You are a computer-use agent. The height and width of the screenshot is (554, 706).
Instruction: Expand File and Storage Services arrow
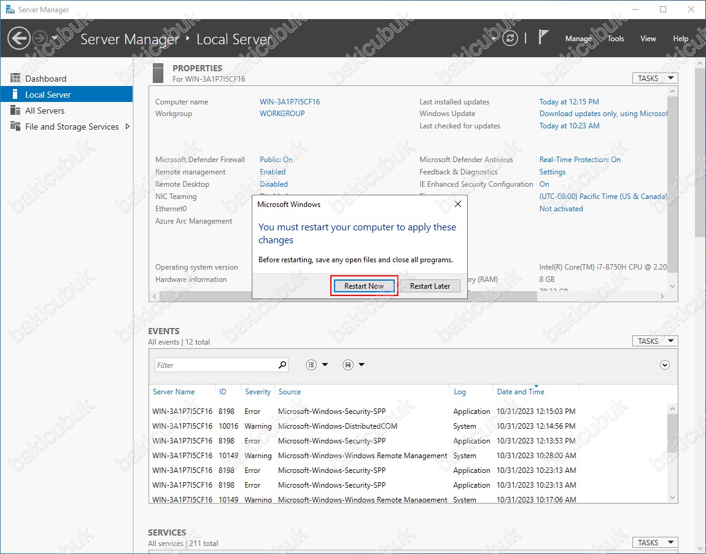tap(128, 127)
